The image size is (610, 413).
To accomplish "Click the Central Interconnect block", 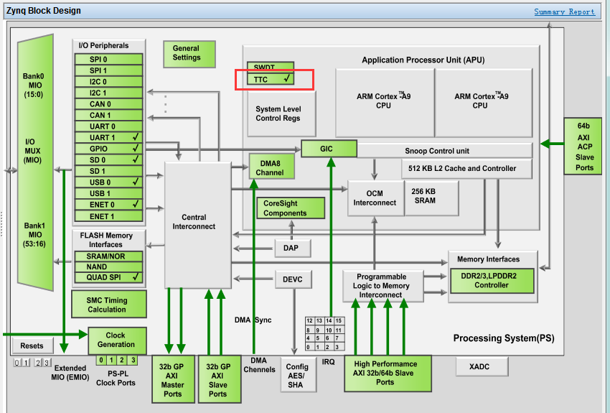I will tap(198, 225).
